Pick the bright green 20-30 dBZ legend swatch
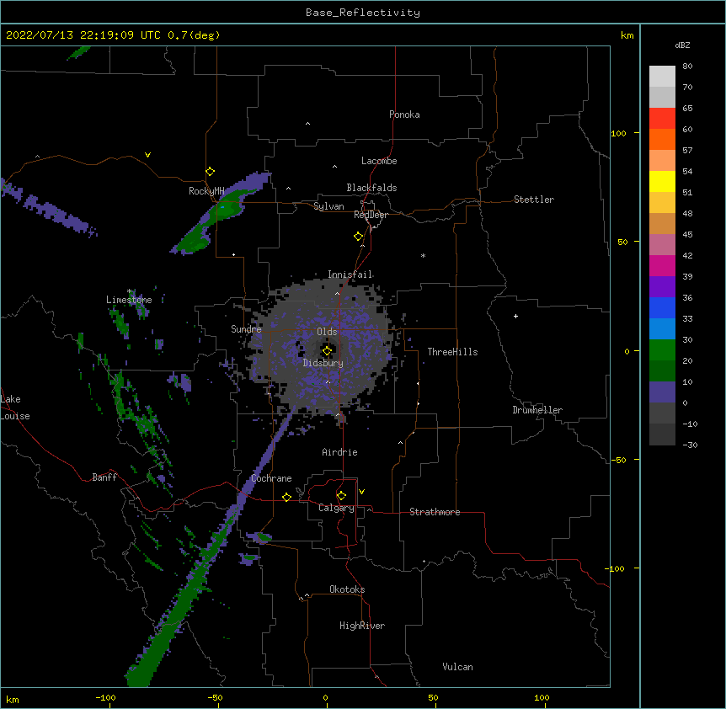 point(662,350)
